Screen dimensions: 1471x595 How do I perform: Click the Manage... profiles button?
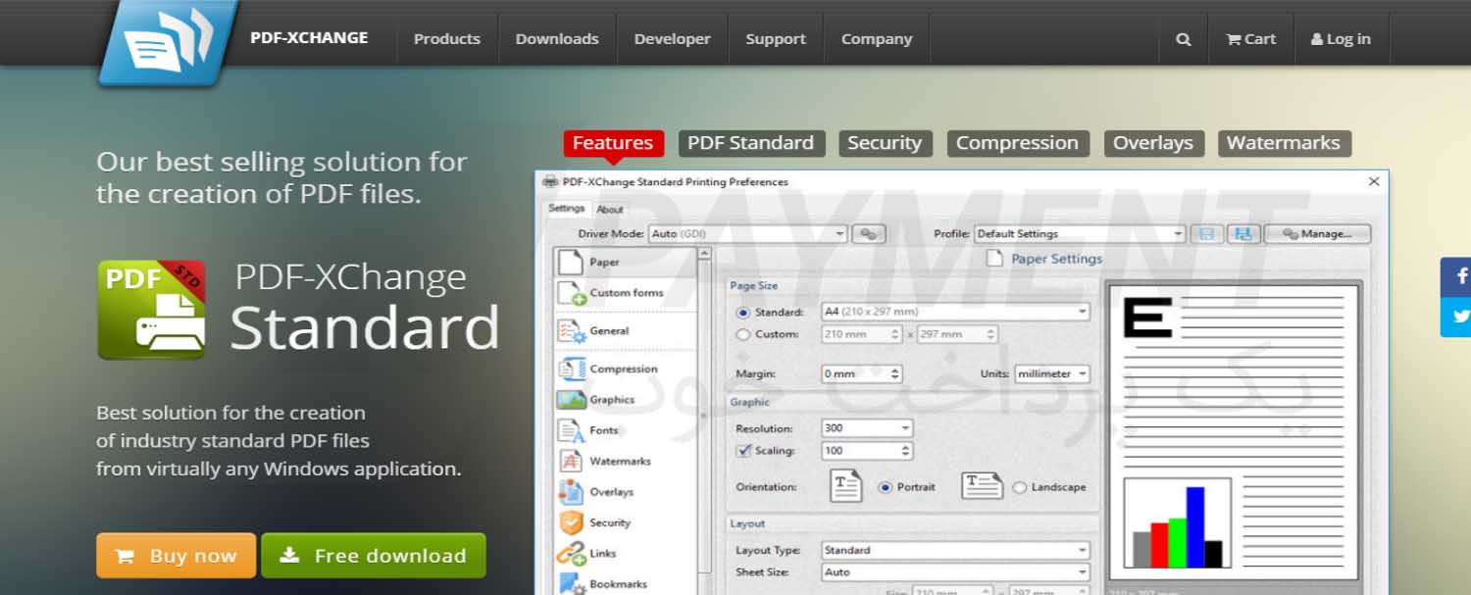[x=1317, y=234]
